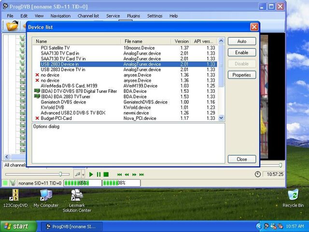Sort devices by Name column header
309x232 pixels.
(x=76, y=41)
